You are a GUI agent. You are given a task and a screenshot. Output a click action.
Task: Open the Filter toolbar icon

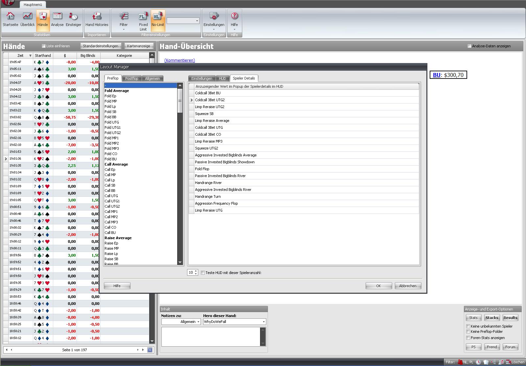point(124,16)
